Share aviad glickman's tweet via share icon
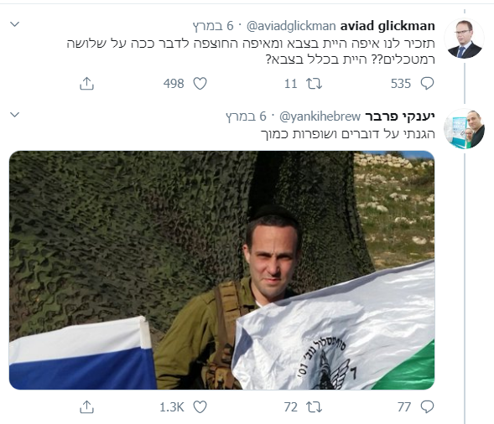Viewport: 494px width, 424px height. point(86,84)
